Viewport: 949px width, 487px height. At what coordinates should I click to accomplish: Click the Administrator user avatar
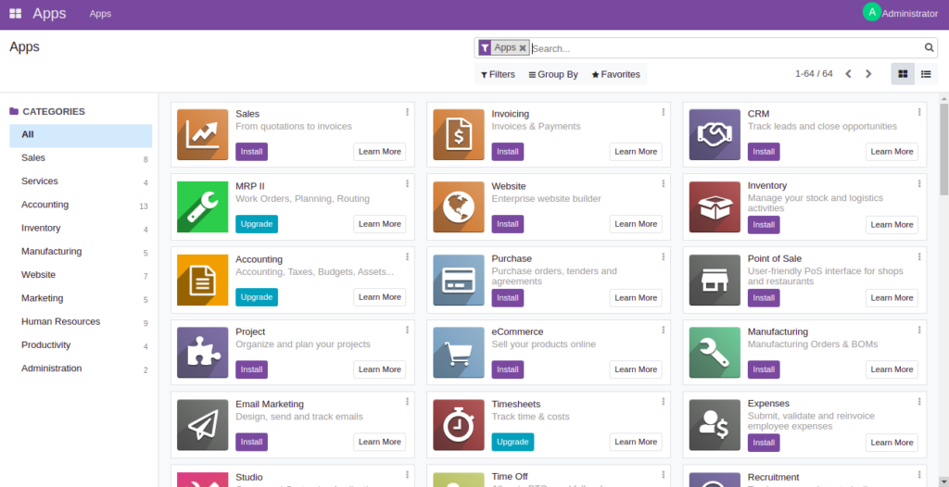click(871, 12)
